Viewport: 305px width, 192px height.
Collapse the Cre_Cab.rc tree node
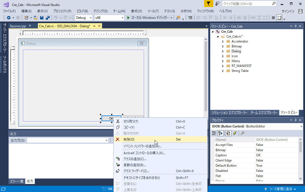[218, 36]
